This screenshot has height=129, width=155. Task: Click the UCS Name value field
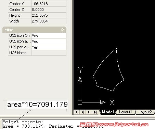click(x=49, y=53)
